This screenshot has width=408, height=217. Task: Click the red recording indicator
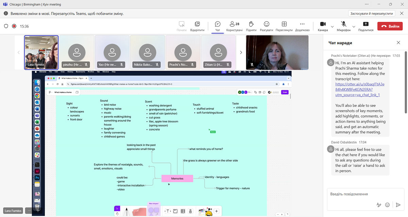click(x=14, y=26)
